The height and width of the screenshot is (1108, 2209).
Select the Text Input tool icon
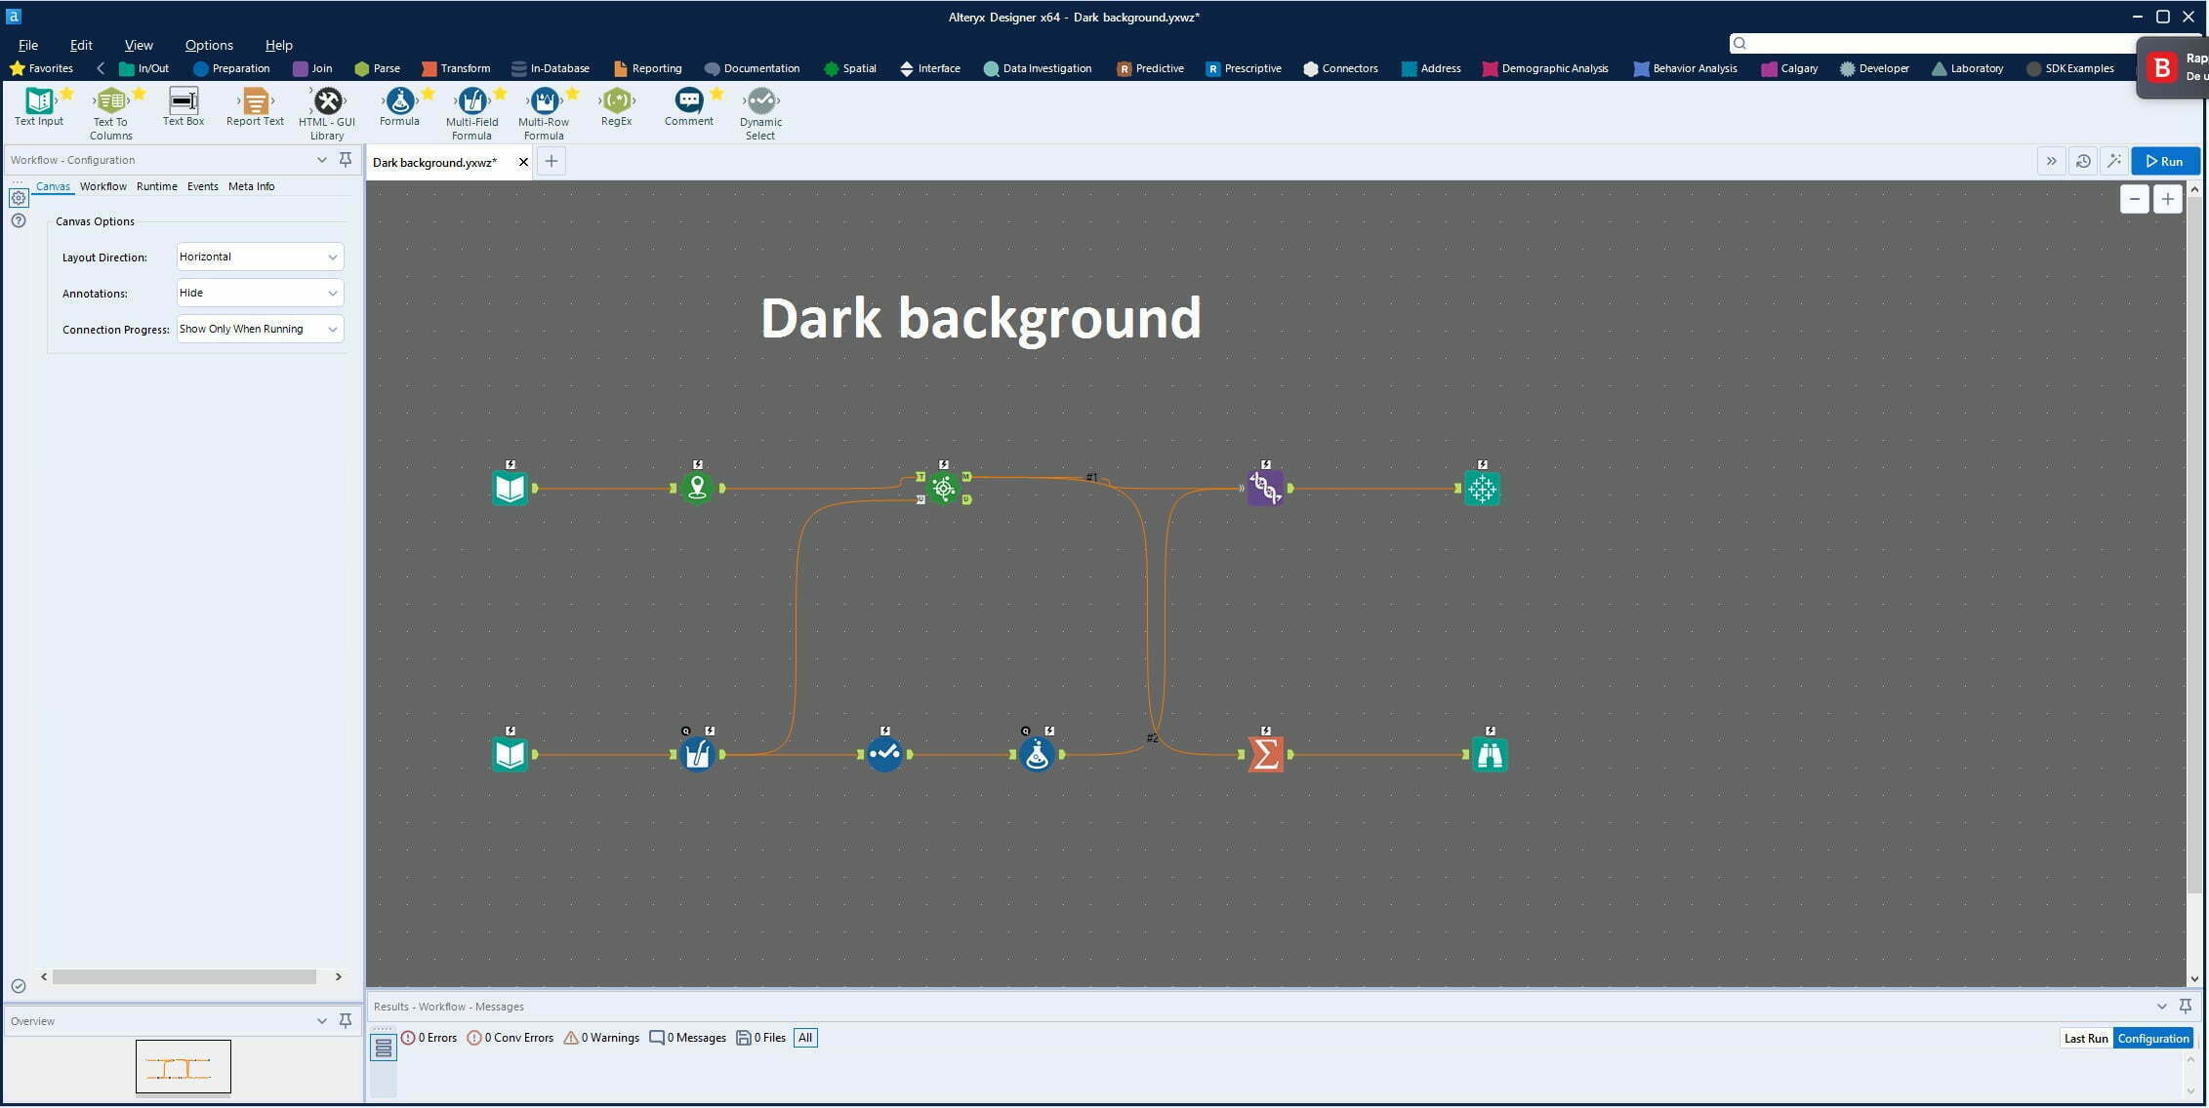39,101
